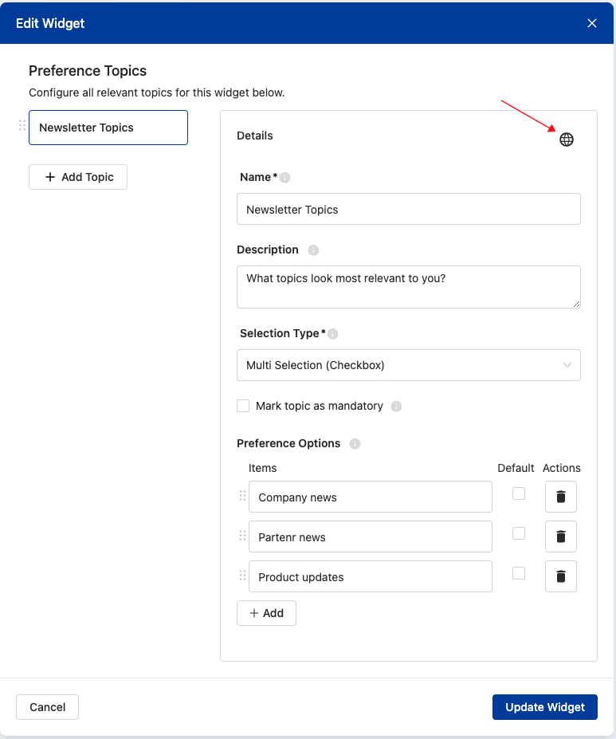Grab the drag handle next to Newsletter Topics

click(x=22, y=126)
